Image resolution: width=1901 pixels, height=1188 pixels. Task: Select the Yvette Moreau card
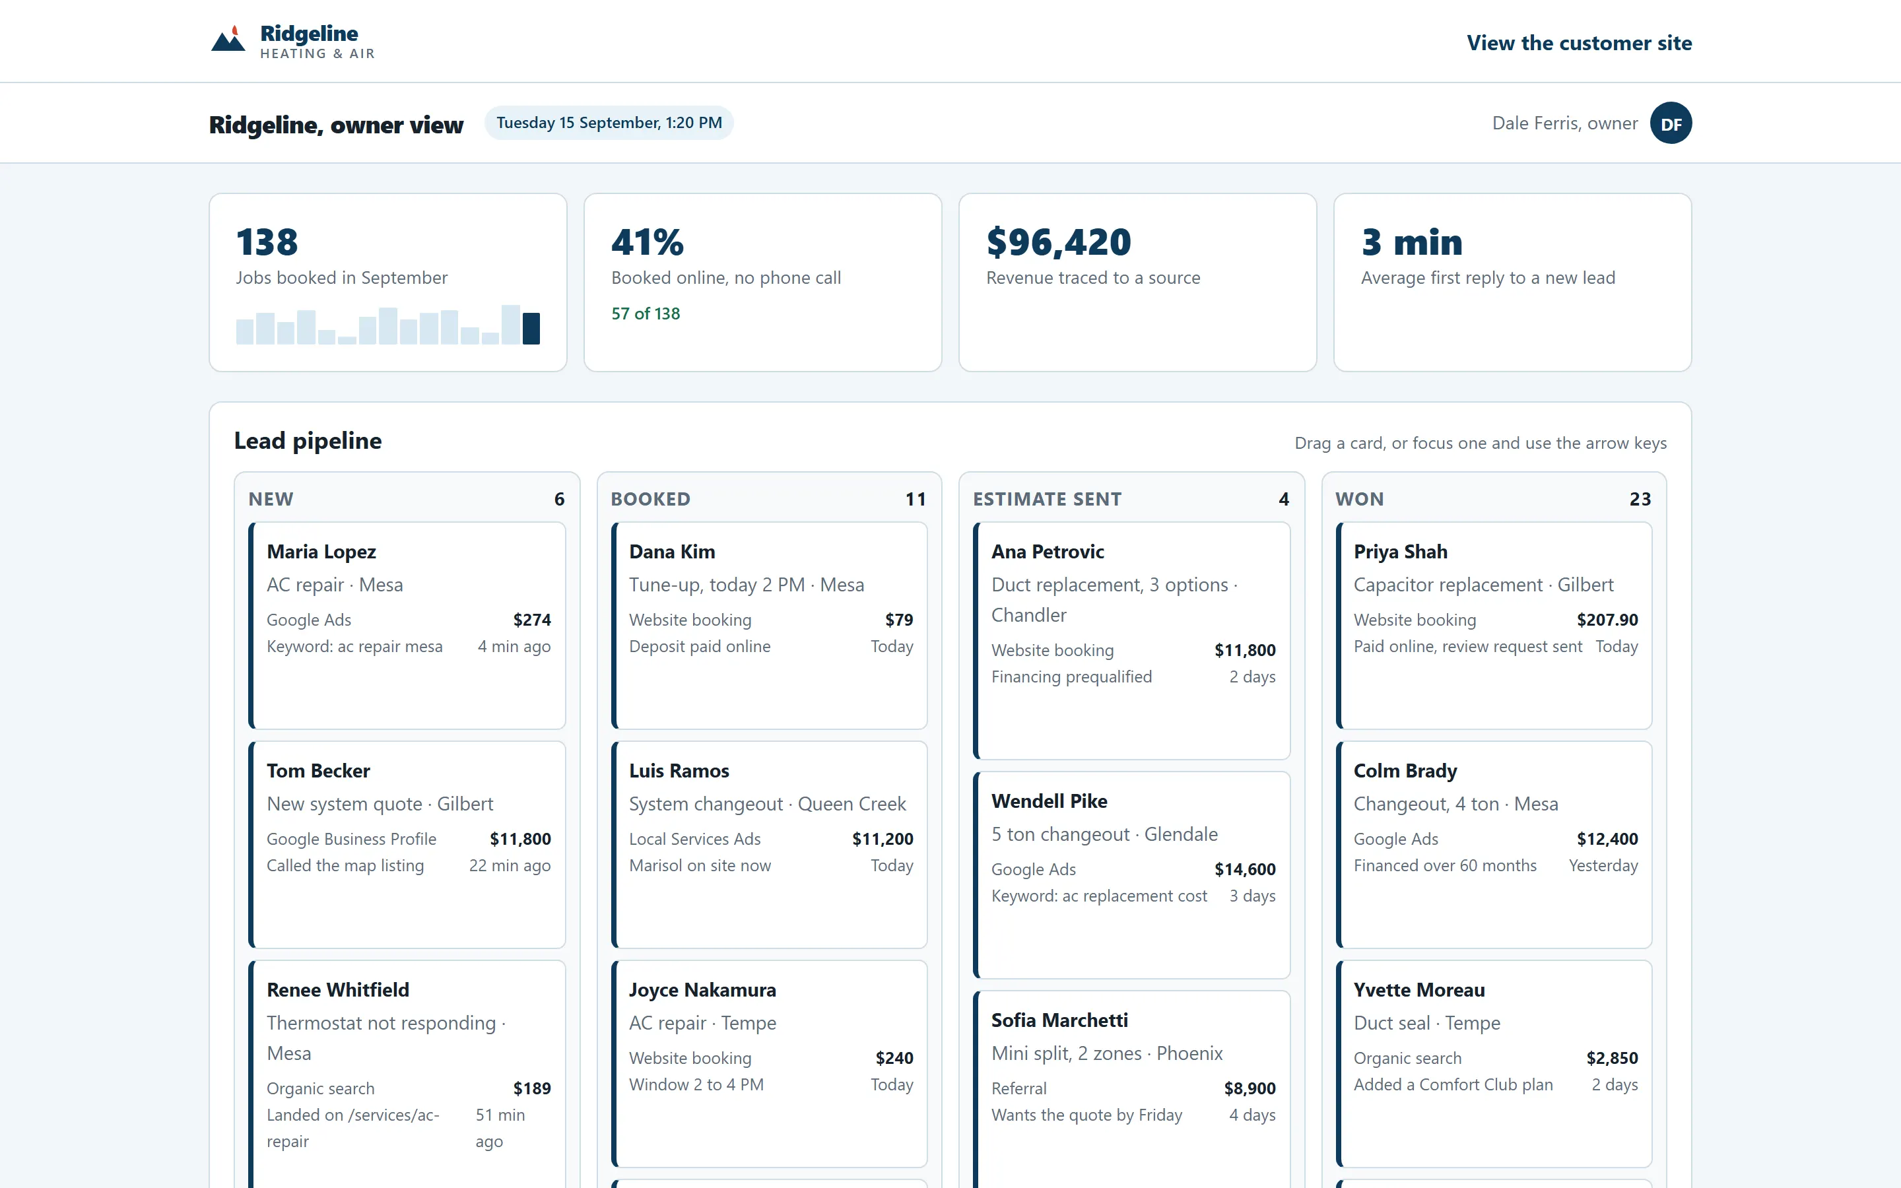coord(1493,1064)
